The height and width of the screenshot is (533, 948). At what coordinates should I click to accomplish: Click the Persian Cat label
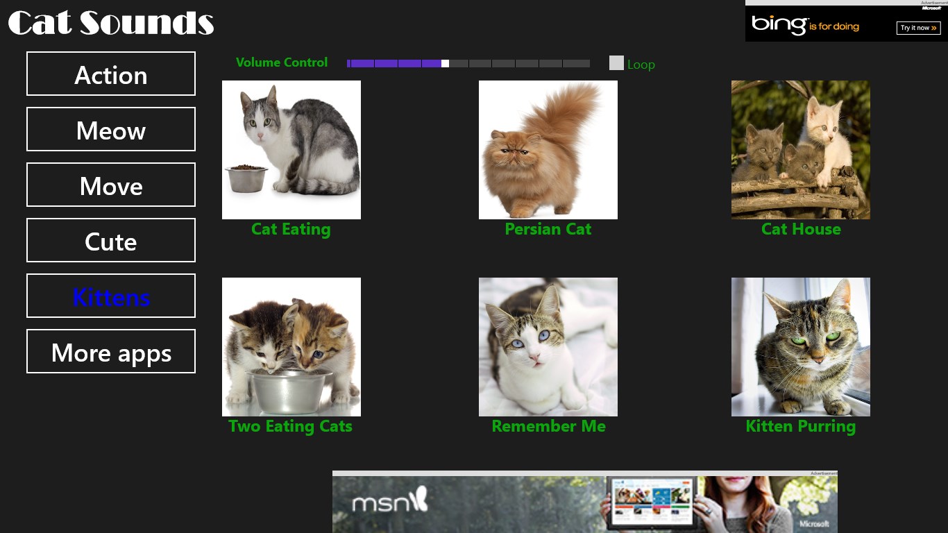[x=548, y=230]
